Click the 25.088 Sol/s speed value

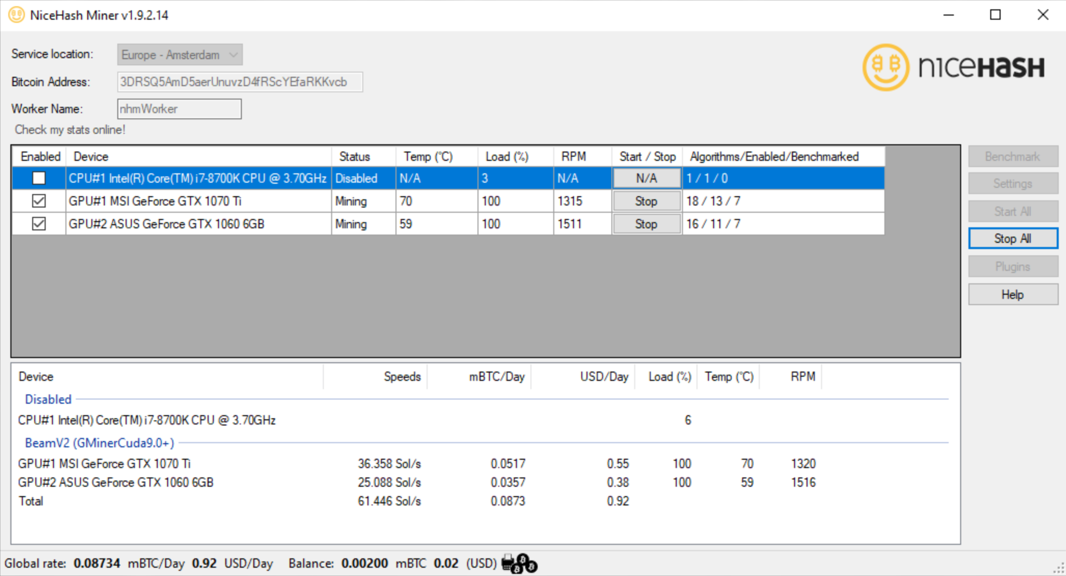pyautogui.click(x=389, y=483)
